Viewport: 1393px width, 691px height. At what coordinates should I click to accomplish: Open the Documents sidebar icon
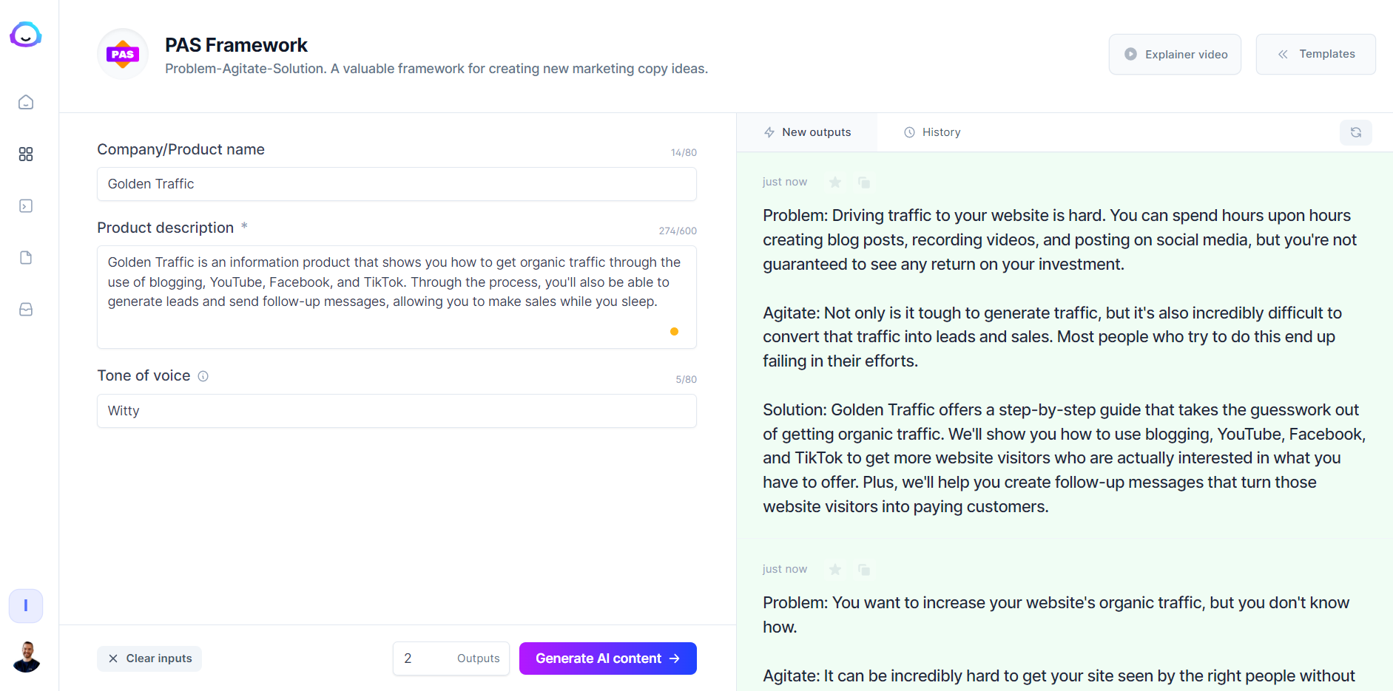coord(26,257)
